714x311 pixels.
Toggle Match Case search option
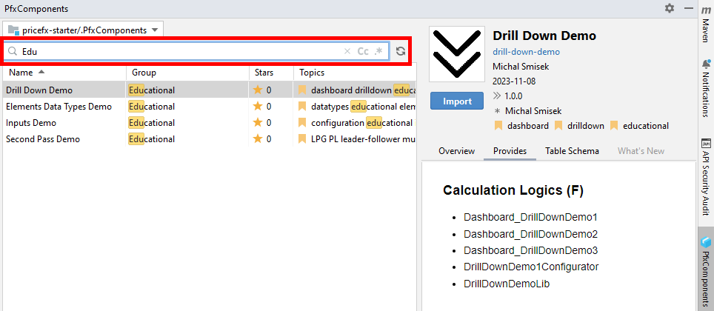(x=363, y=51)
